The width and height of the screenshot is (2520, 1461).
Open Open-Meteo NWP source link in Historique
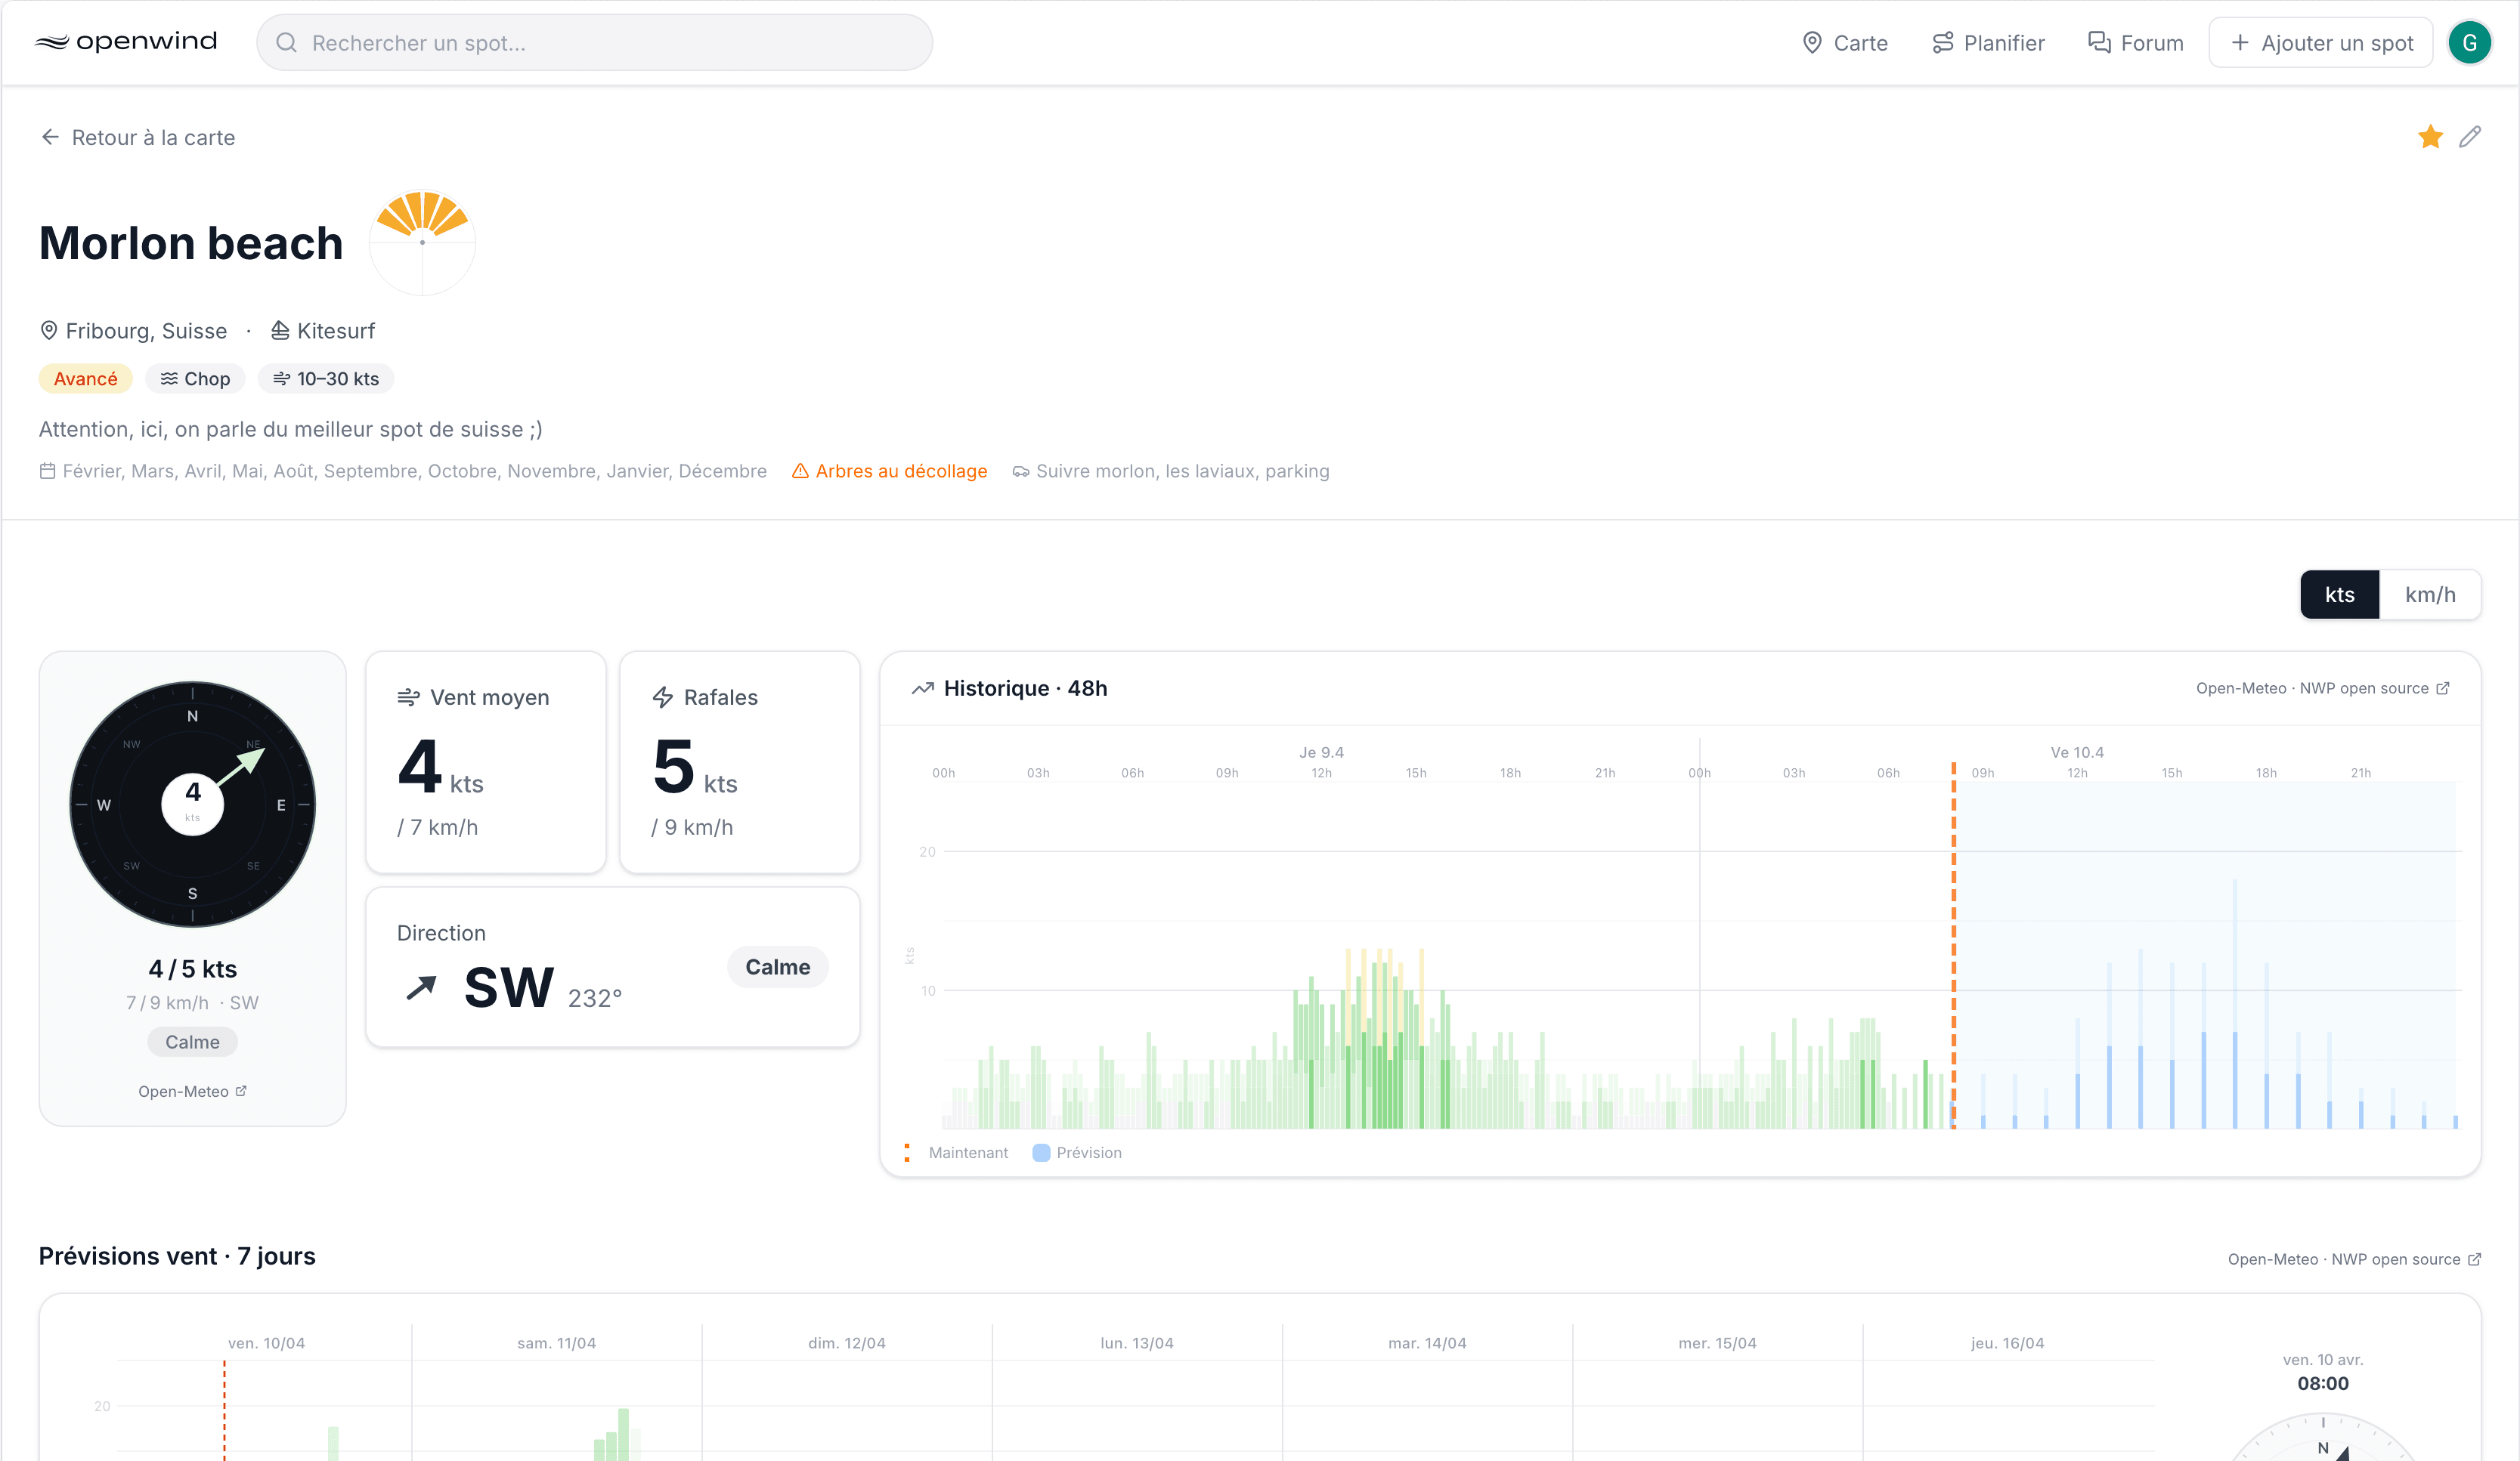(2322, 688)
